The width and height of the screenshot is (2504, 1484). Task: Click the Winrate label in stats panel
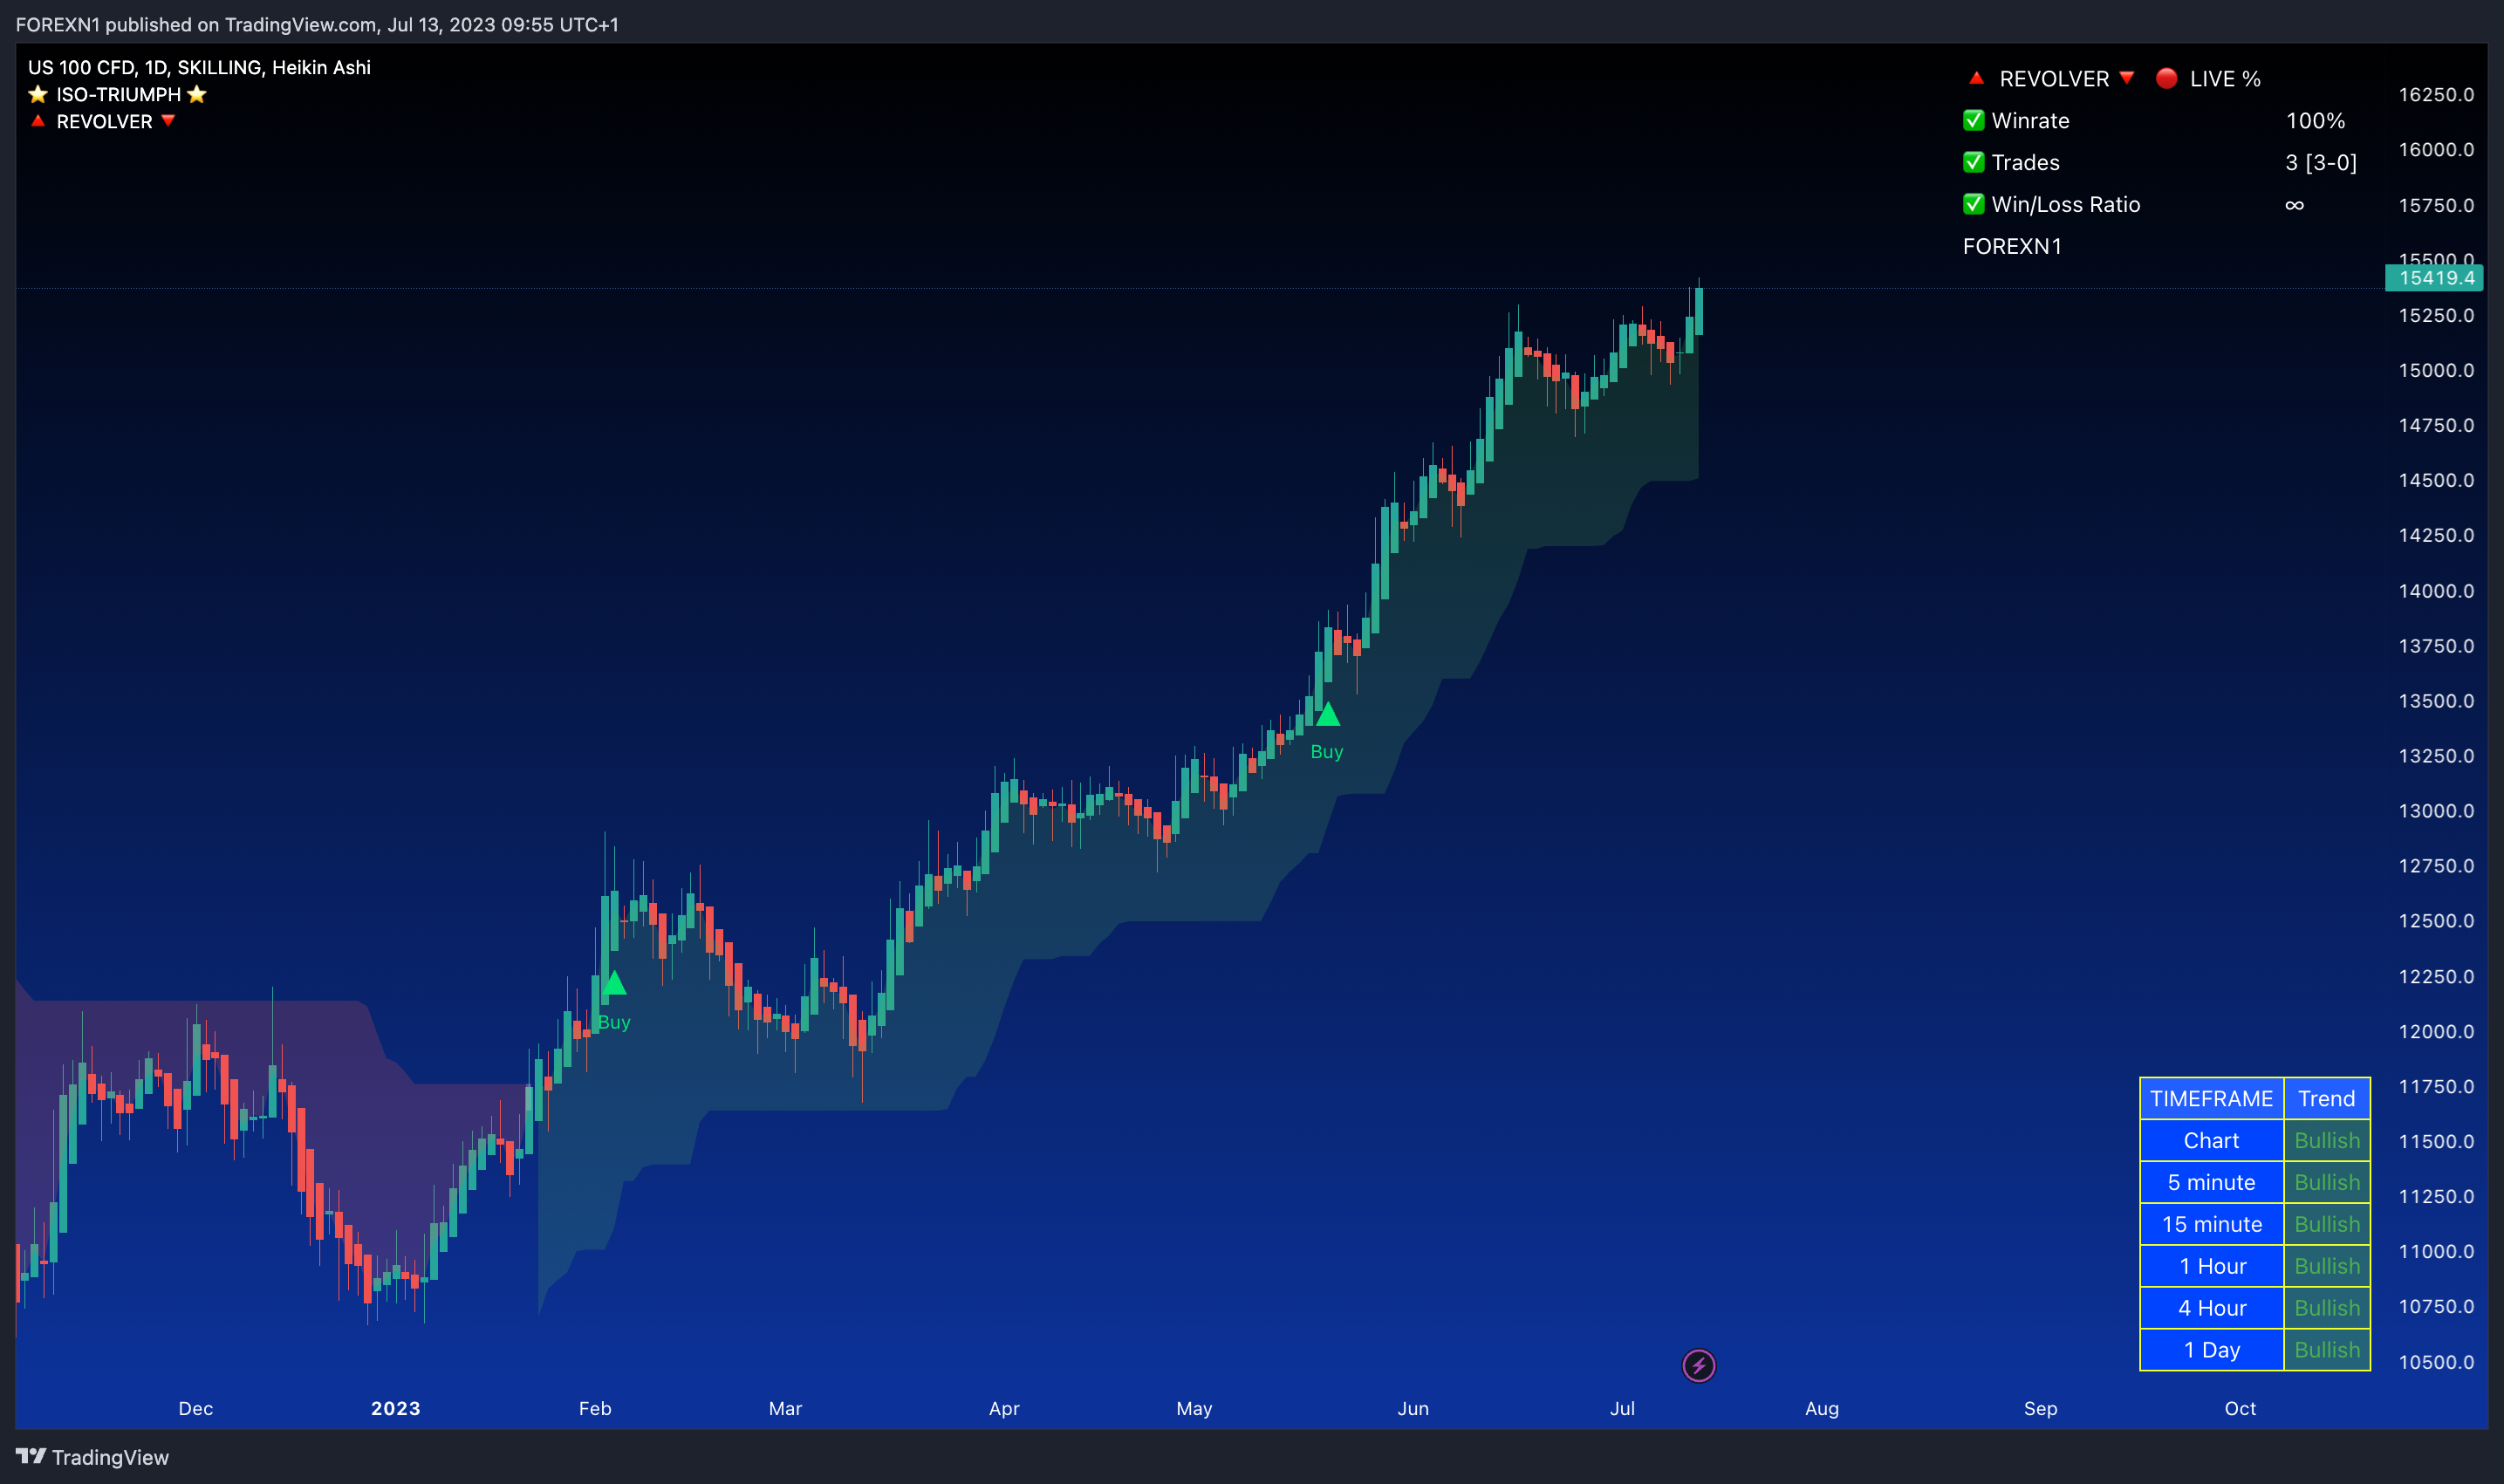click(x=2030, y=120)
